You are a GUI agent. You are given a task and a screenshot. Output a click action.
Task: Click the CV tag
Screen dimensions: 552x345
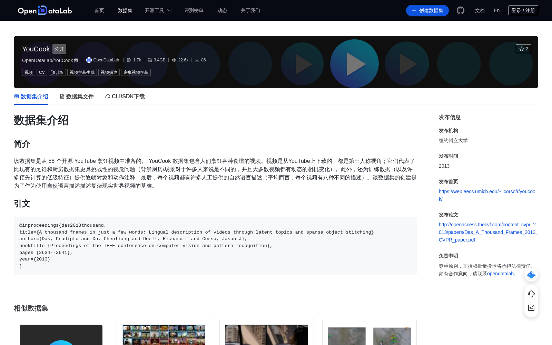click(42, 72)
